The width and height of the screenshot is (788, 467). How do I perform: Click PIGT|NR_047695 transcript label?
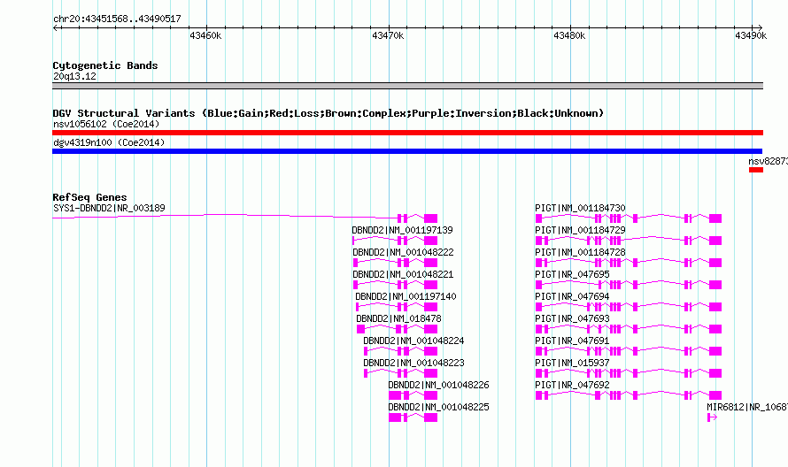[x=572, y=274]
